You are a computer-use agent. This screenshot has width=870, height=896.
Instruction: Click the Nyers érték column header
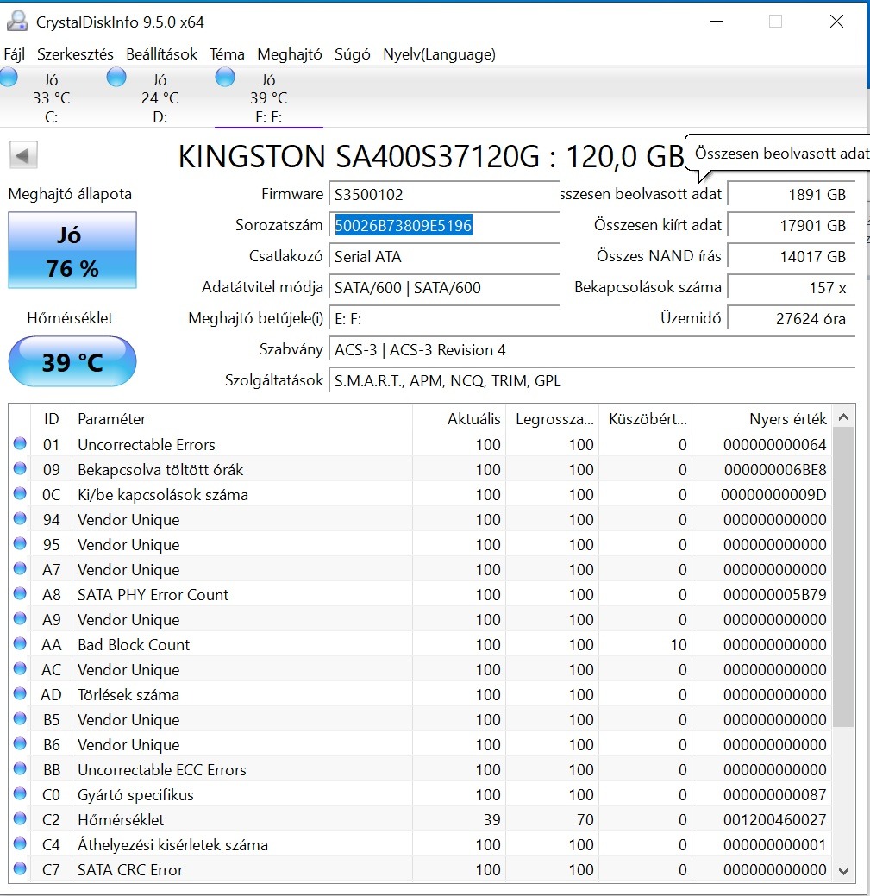761,419
